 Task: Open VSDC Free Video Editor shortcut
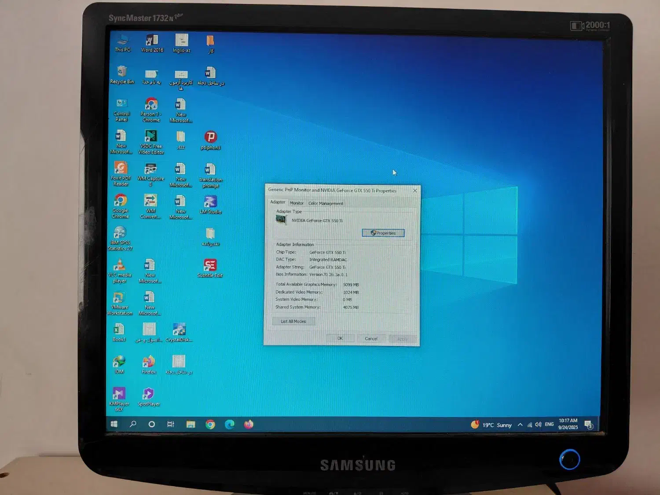[151, 142]
